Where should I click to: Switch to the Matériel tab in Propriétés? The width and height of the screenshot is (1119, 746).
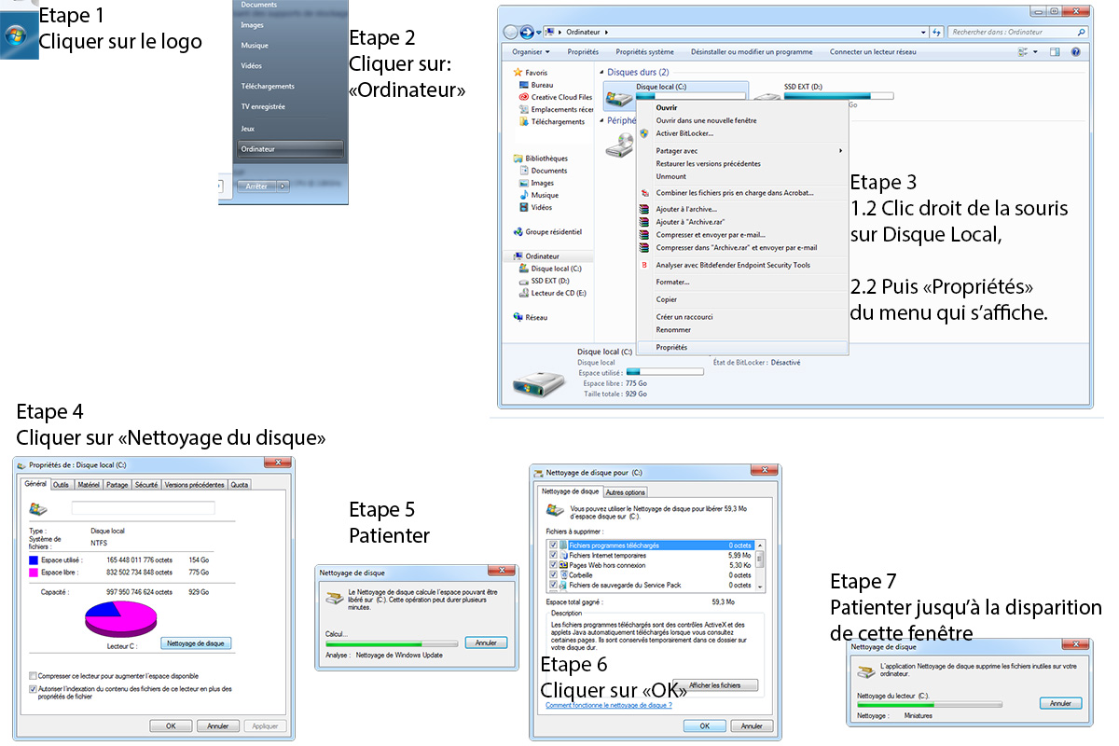tap(89, 485)
